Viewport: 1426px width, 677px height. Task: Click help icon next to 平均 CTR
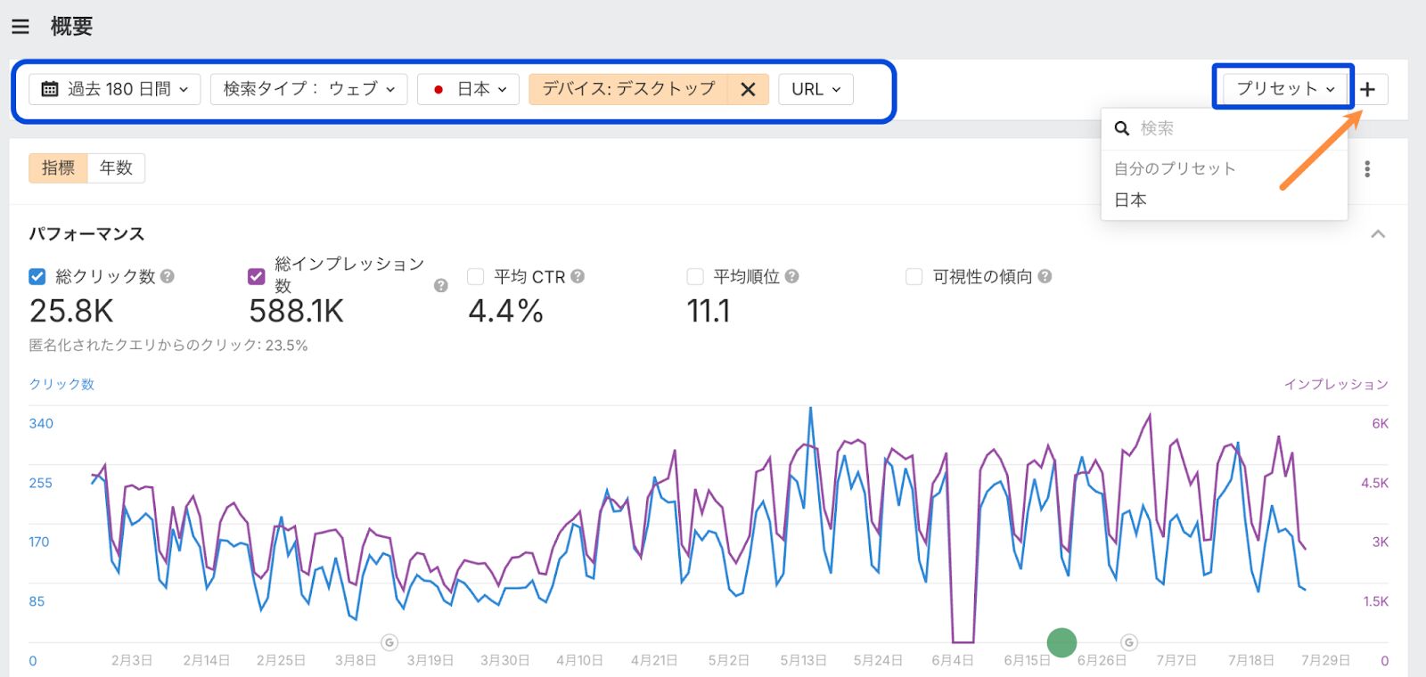click(x=578, y=277)
